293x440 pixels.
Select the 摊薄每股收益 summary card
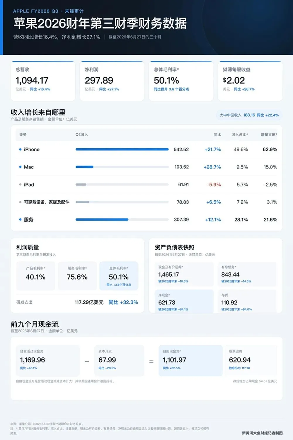point(250,81)
